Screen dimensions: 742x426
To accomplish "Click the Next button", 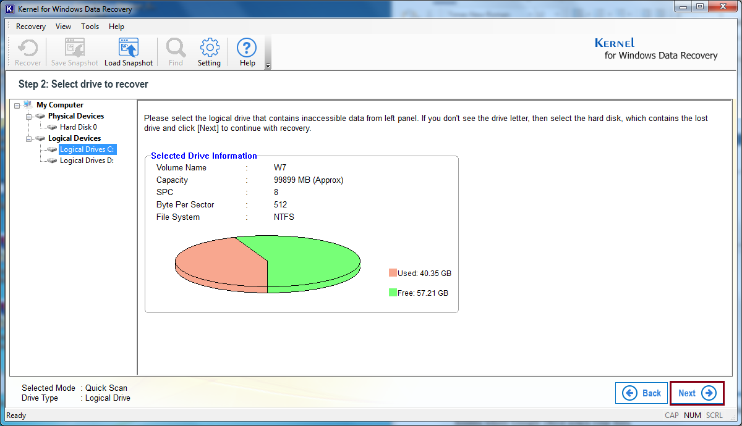I will [x=697, y=393].
